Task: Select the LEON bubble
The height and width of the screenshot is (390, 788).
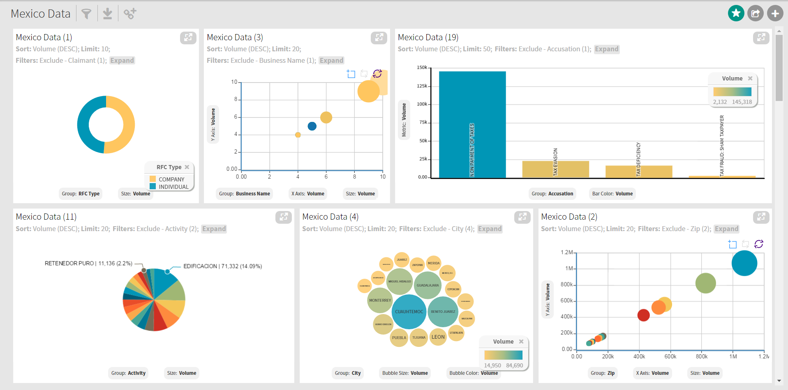Action: [x=438, y=337]
